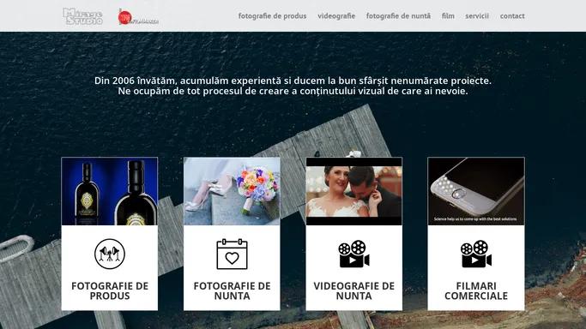The height and width of the screenshot is (329, 586).
Task: Click camera icon above Filmari Comerciale
Action: tap(476, 254)
